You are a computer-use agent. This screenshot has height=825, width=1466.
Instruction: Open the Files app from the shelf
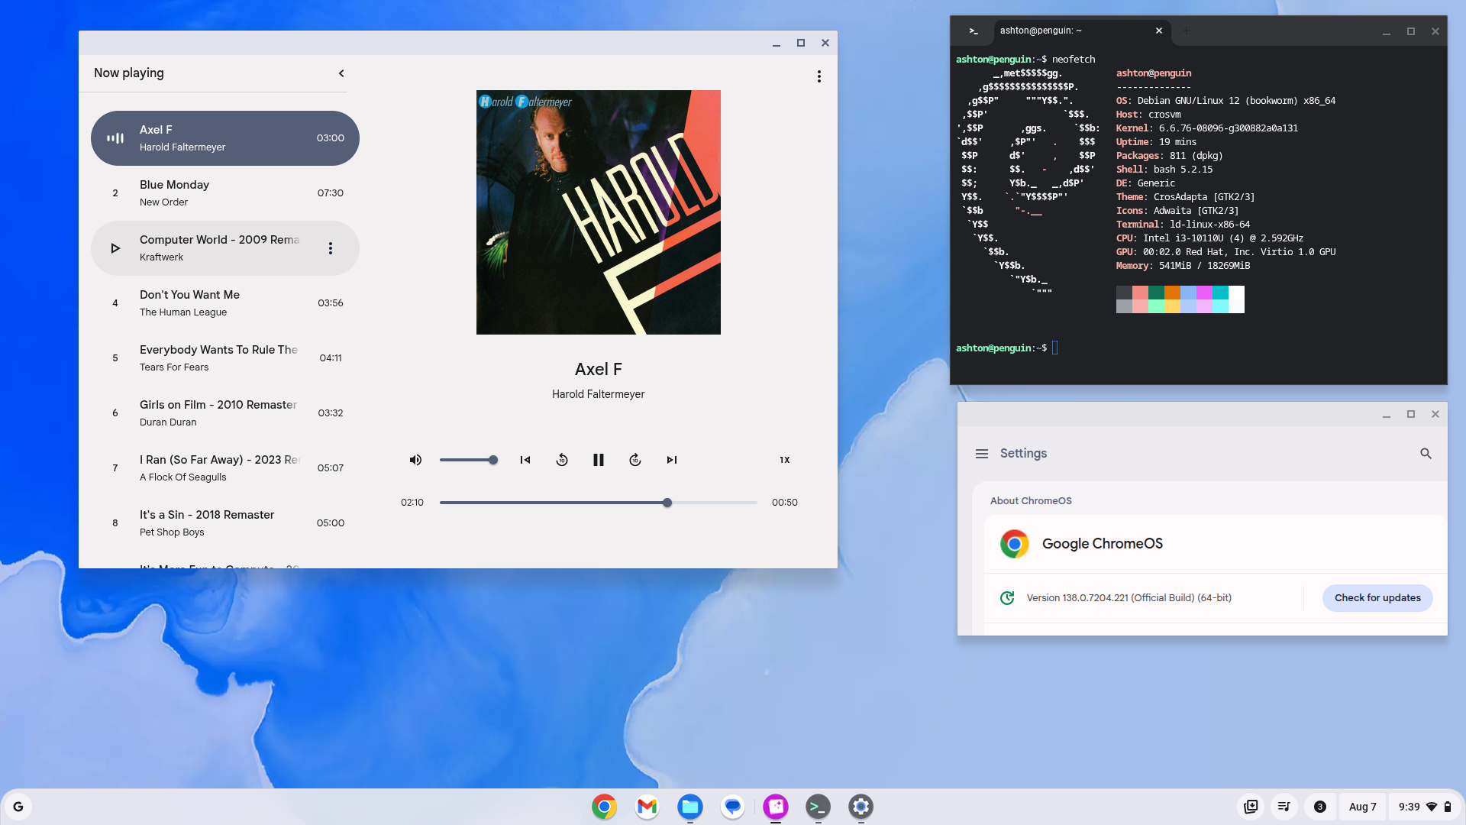[689, 807]
